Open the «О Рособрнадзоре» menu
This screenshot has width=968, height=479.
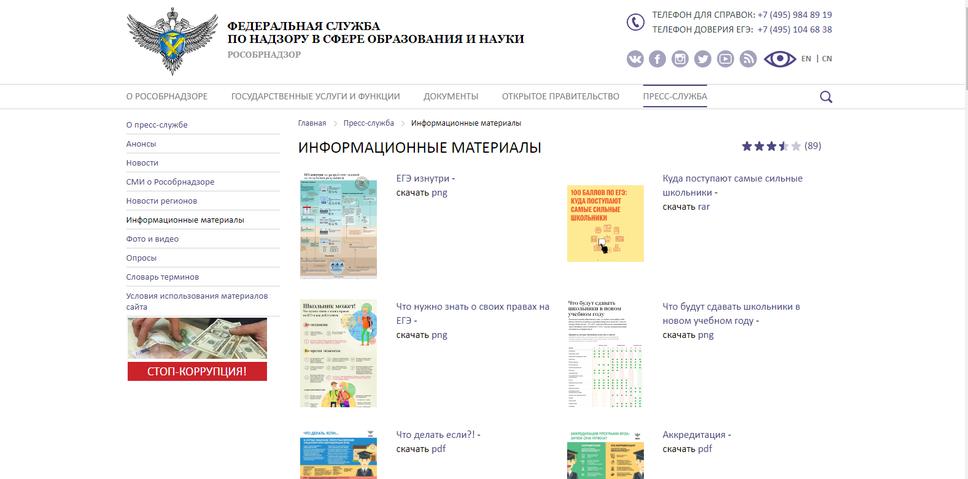click(167, 96)
